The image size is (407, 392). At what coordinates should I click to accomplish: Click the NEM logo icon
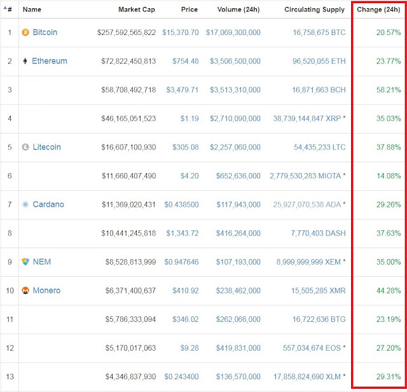point(25,262)
